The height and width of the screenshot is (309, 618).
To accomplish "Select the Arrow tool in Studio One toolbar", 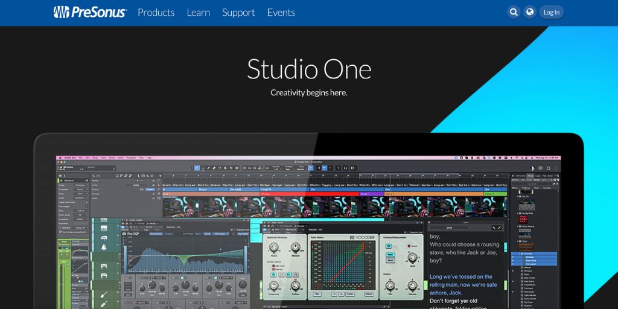I will tap(197, 168).
